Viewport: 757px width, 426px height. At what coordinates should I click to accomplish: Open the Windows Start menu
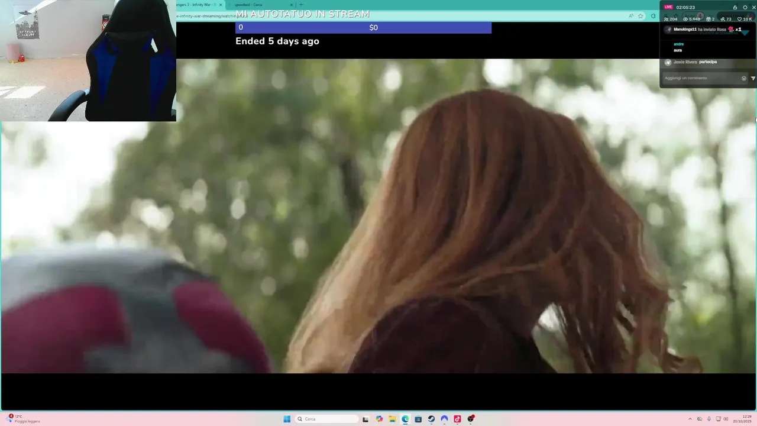click(x=287, y=419)
